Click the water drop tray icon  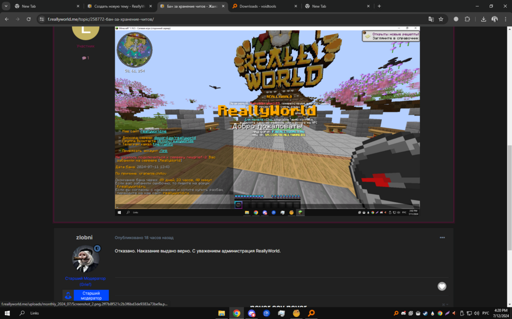[433, 313]
